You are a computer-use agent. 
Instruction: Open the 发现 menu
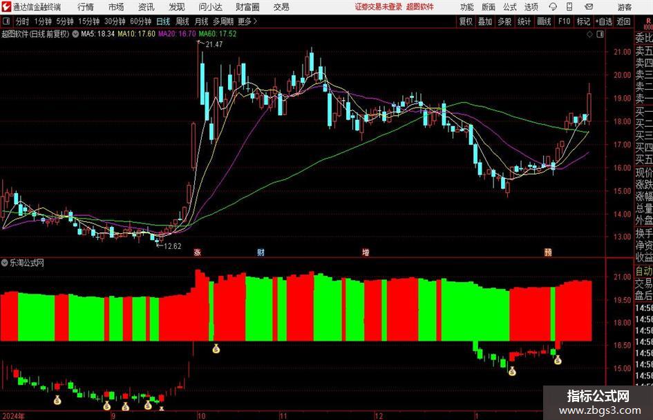click(x=177, y=7)
